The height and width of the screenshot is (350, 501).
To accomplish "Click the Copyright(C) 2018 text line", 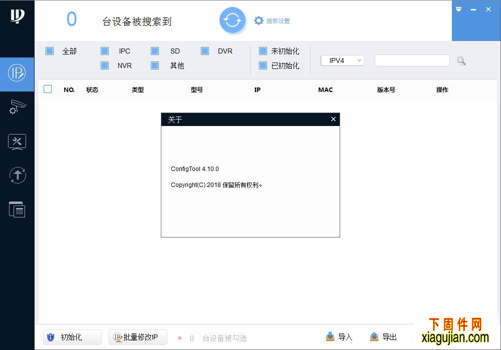I will pyautogui.click(x=216, y=185).
